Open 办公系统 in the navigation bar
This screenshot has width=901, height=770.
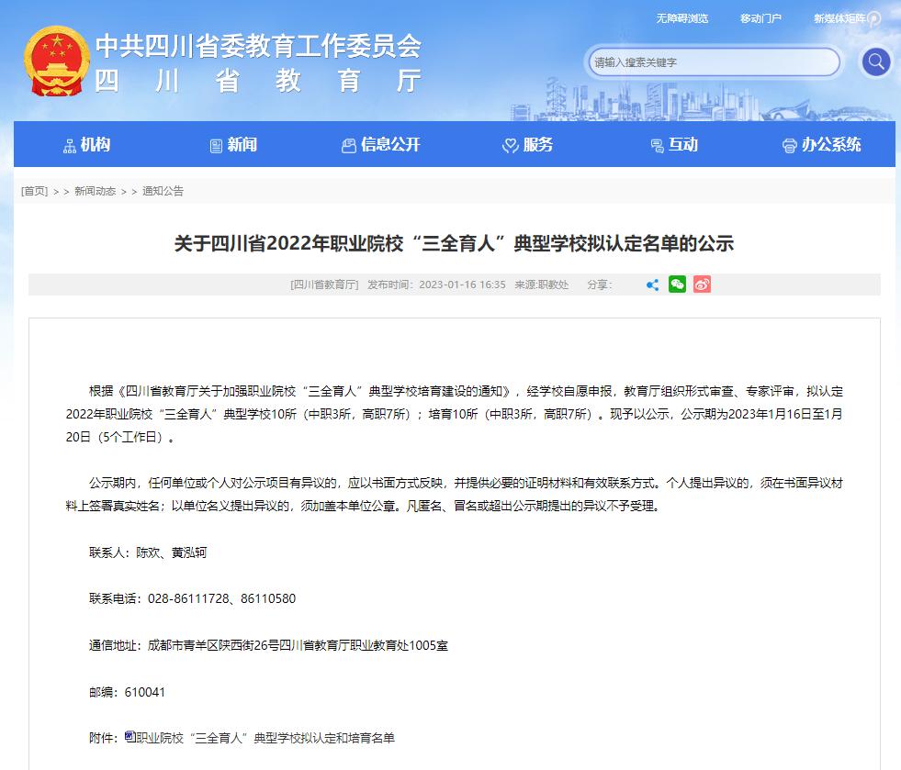pyautogui.click(x=821, y=145)
